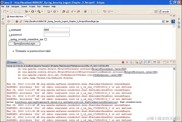Image resolution: width=182 pixels, height=122 pixels.
Task: Click Pin Console icon
Action: 154,62
